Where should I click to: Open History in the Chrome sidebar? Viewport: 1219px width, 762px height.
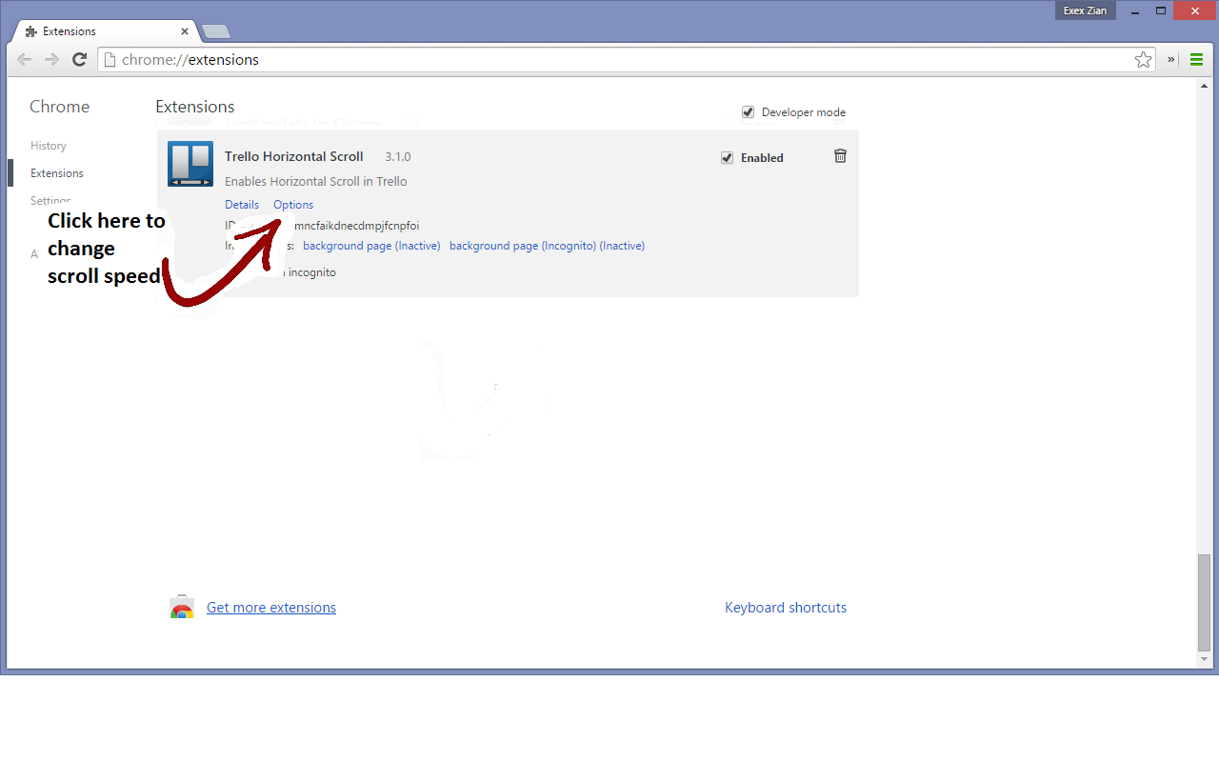49,146
